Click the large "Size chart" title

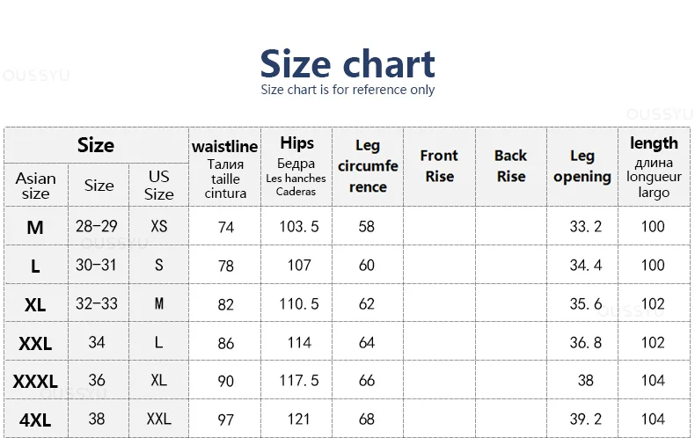pos(347,63)
